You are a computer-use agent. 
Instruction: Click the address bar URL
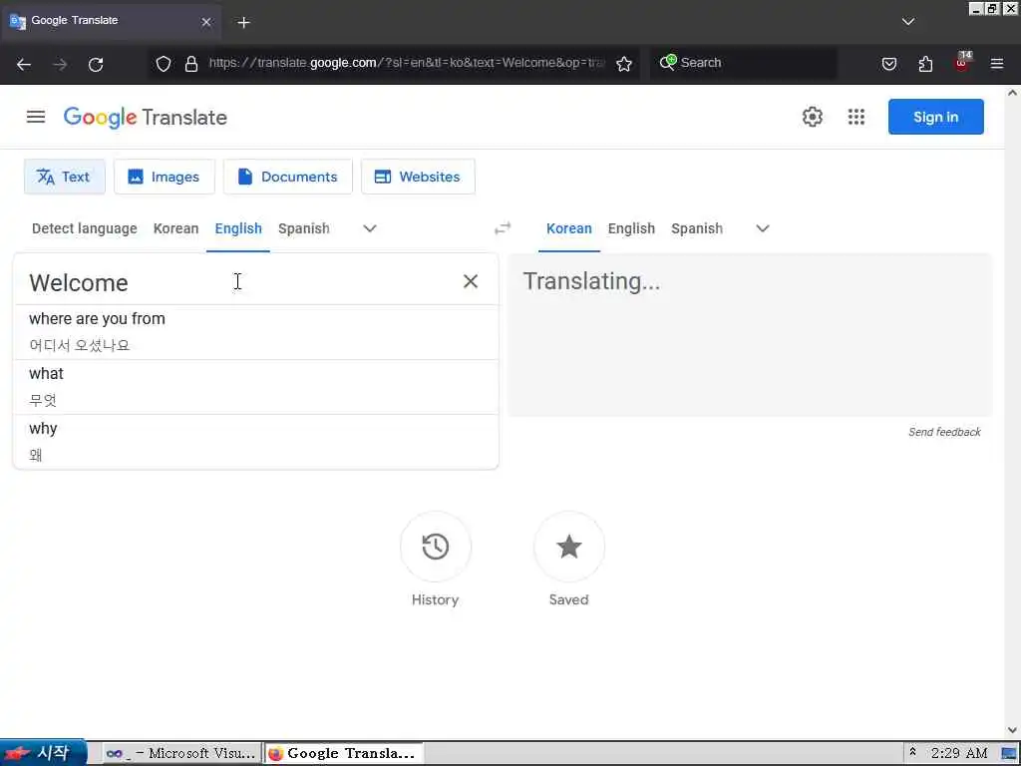[407, 63]
